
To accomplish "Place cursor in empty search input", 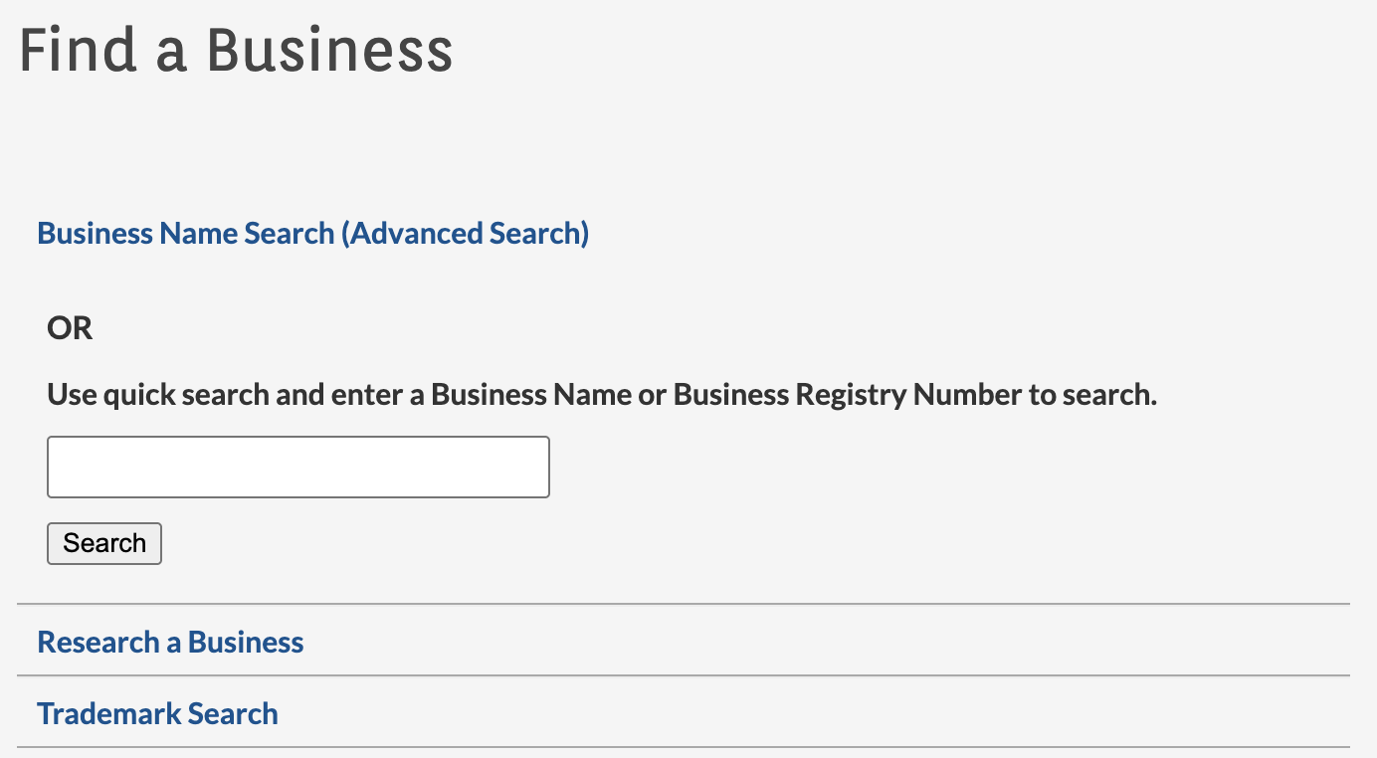I will [x=297, y=467].
